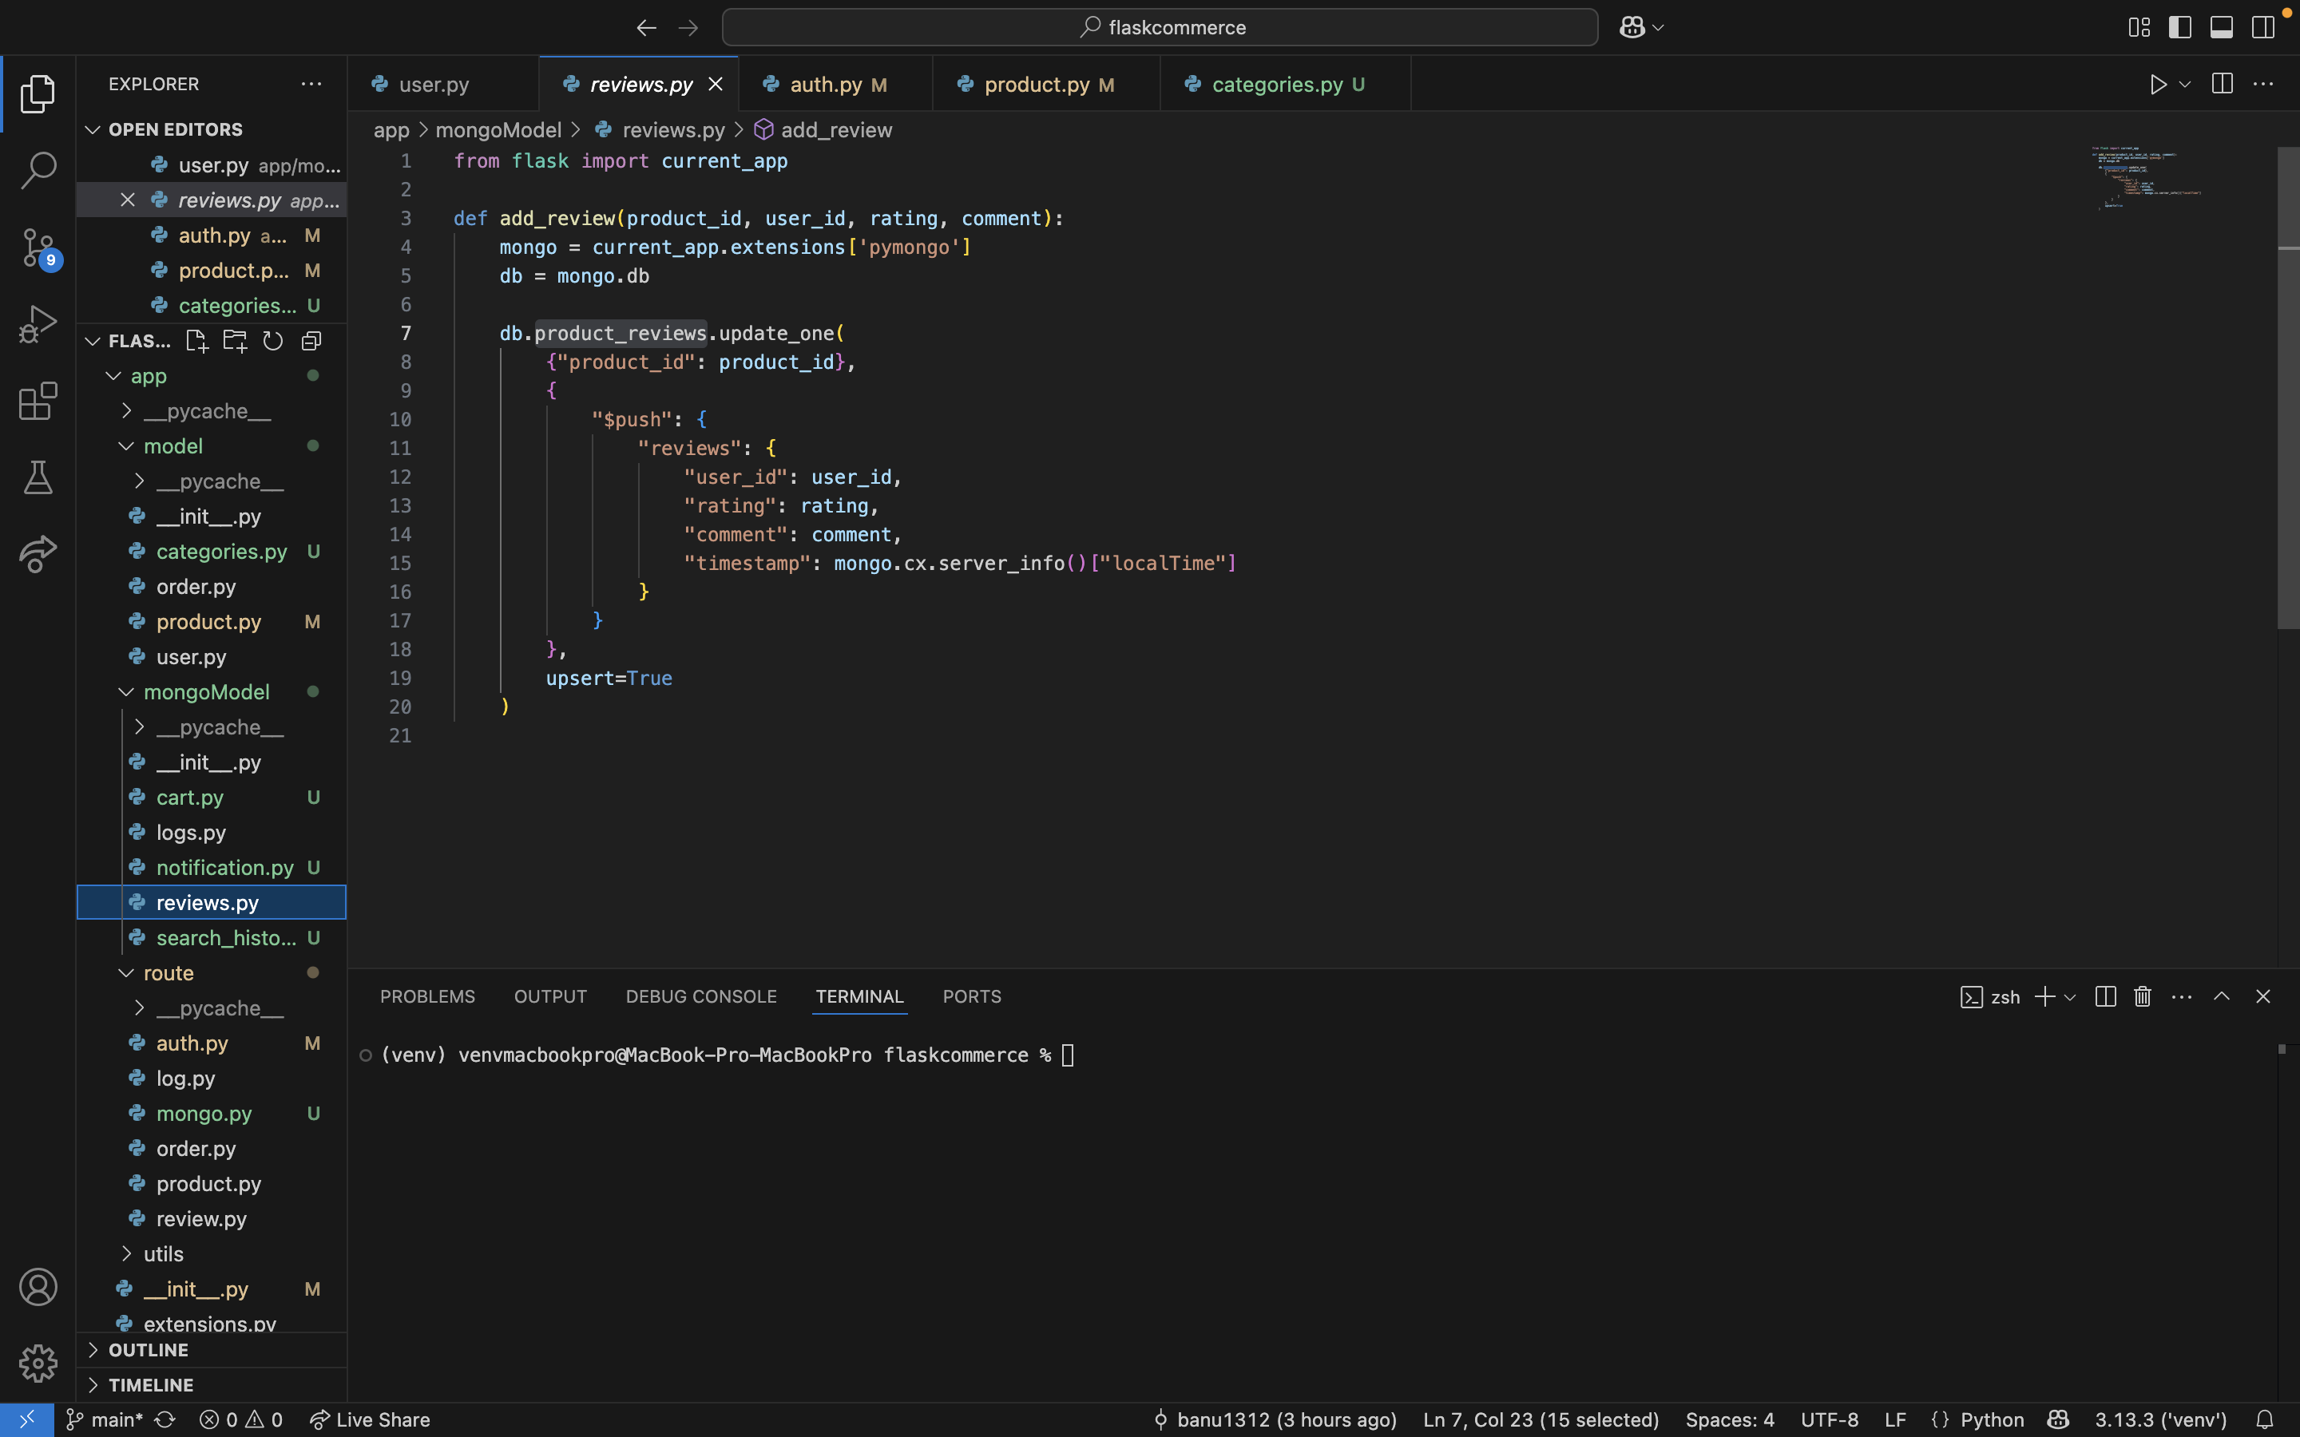This screenshot has width=2300, height=1437.
Task: Open the Manage gear settings
Action: 38,1363
